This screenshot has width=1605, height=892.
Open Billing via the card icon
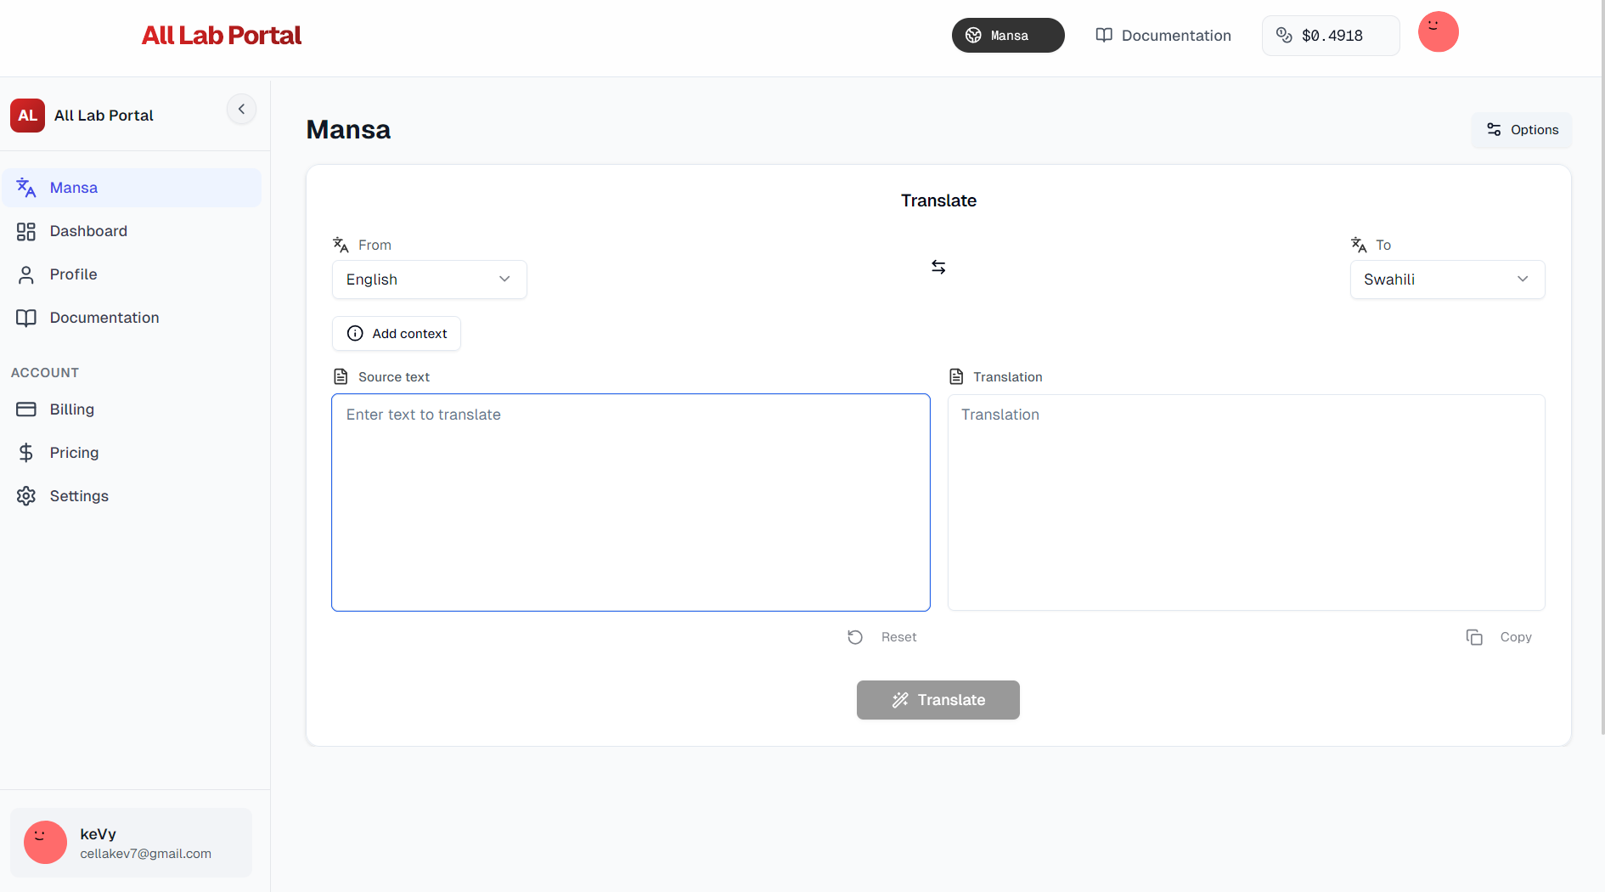pyautogui.click(x=26, y=409)
